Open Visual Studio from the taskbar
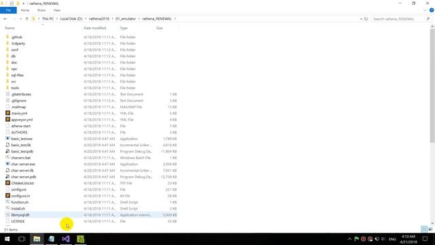The width and height of the screenshot is (435, 245). pyautogui.click(x=66, y=239)
